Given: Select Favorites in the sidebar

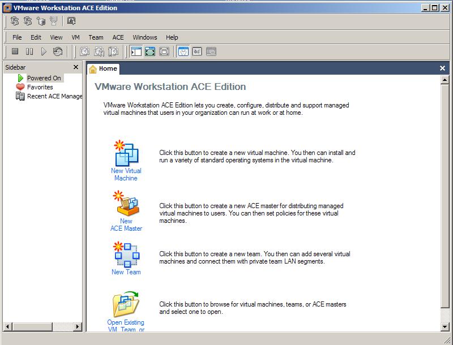Looking at the screenshot, I should (40, 87).
